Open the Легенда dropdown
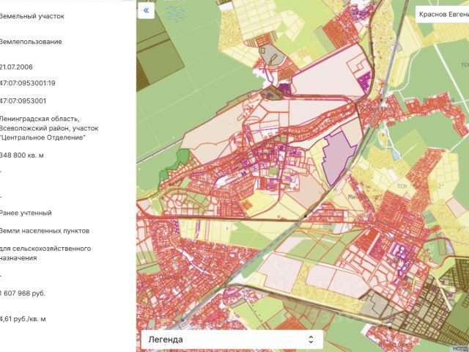The width and height of the screenshot is (469, 352). point(232,340)
